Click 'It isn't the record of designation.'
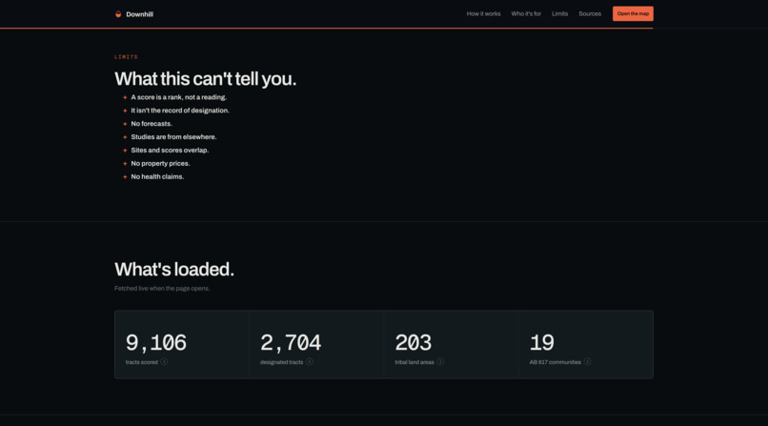Viewport: 768px width, 426px height. 180,111
